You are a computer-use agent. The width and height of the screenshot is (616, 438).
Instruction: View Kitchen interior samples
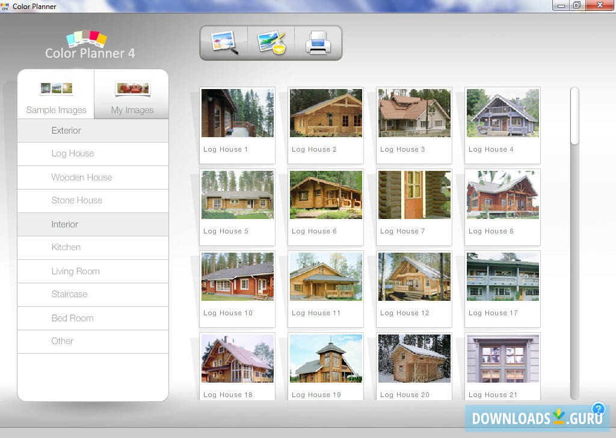(66, 247)
